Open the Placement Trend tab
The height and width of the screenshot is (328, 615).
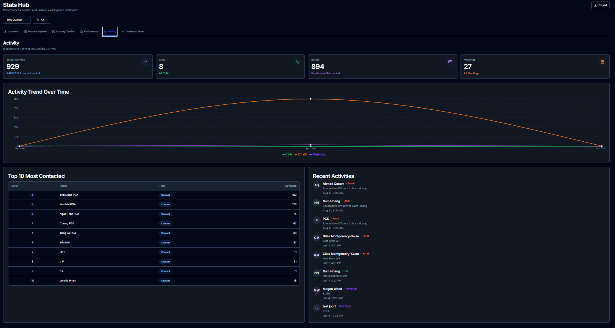133,32
